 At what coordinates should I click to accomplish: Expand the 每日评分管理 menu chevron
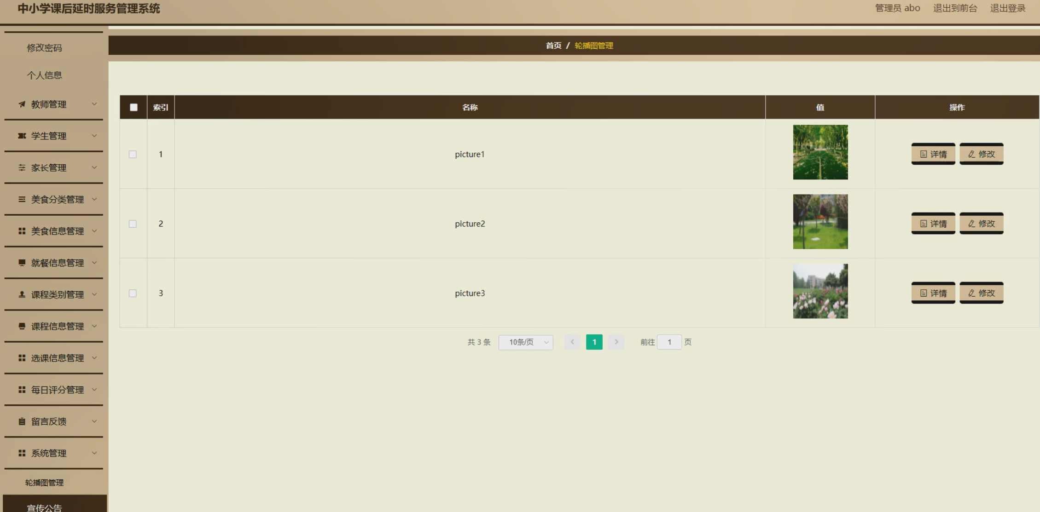[x=94, y=390]
